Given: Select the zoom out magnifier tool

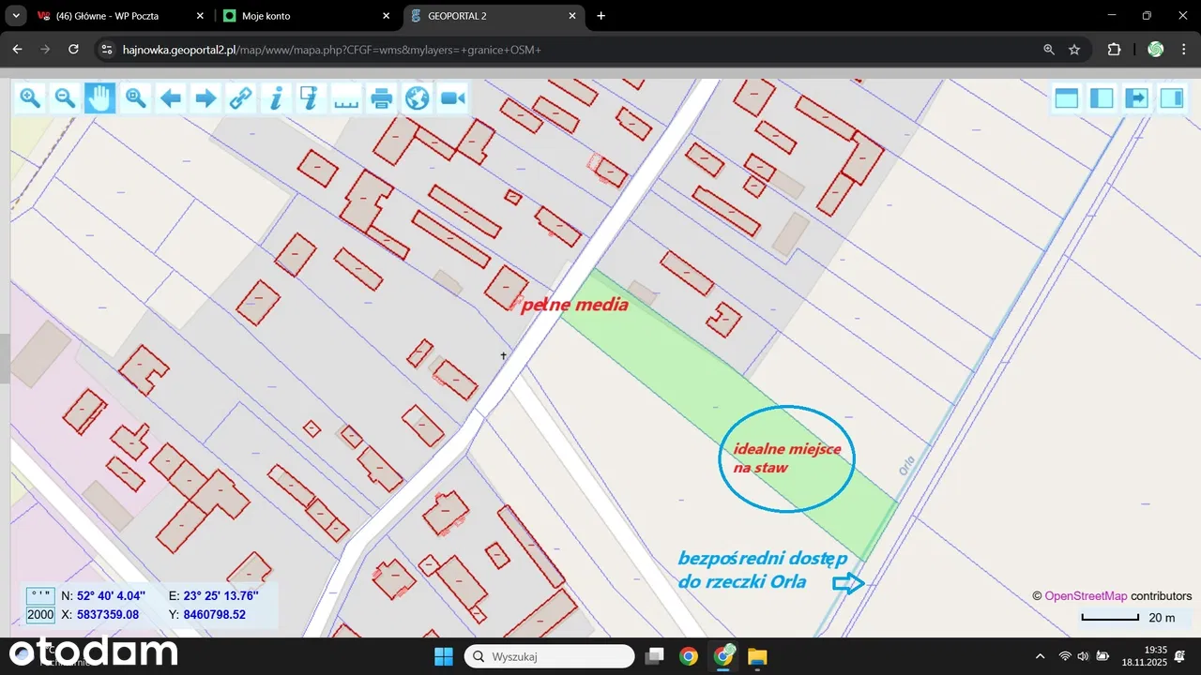Looking at the screenshot, I should coord(65,98).
